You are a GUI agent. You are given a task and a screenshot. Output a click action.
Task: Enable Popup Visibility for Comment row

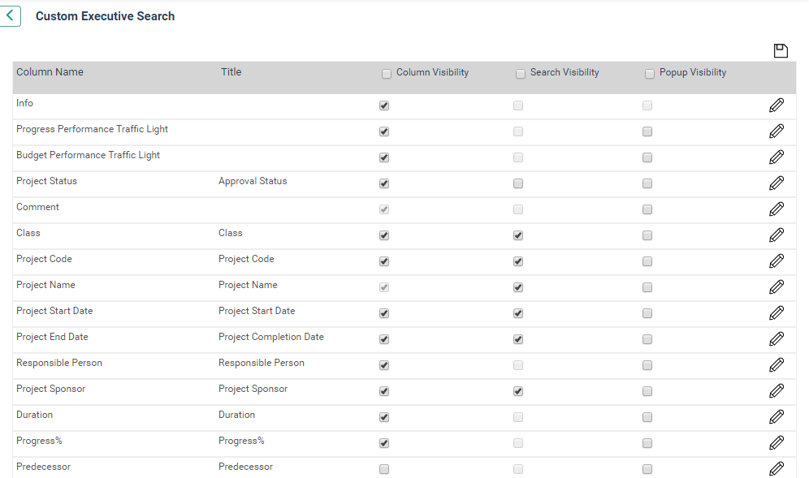coord(647,209)
